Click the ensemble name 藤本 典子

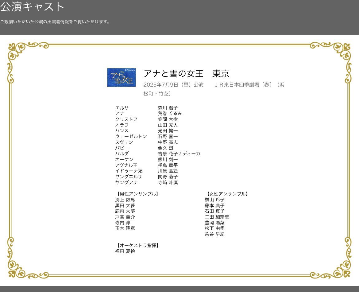pyautogui.click(x=214, y=205)
